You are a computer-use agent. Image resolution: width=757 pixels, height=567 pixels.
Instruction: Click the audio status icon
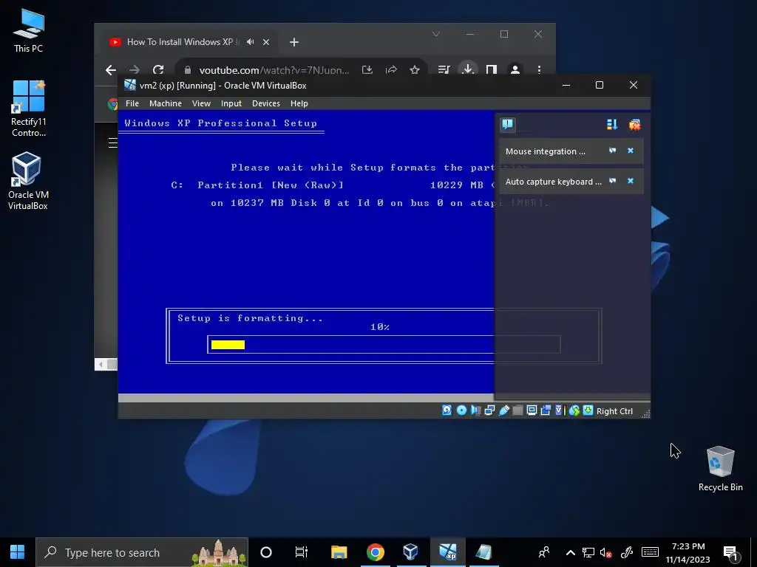(475, 410)
